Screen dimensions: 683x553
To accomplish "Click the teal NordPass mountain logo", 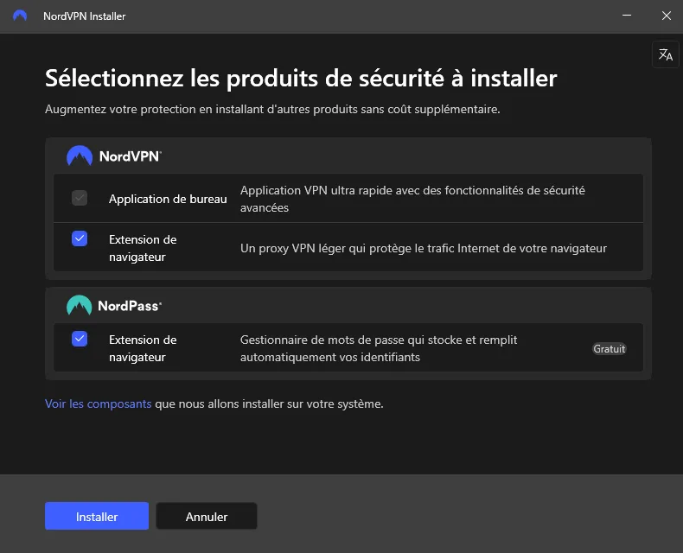I will 79,305.
